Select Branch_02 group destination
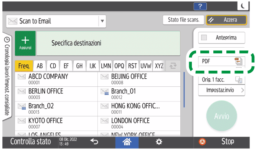The image size is (259, 149). point(56,109)
